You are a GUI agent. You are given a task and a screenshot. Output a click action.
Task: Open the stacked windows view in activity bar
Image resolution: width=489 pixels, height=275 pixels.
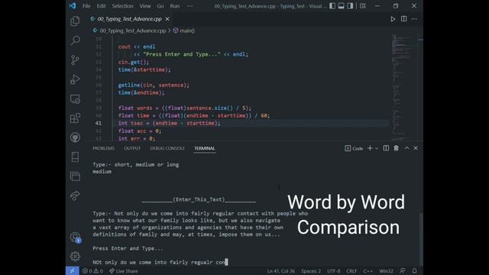75,176
